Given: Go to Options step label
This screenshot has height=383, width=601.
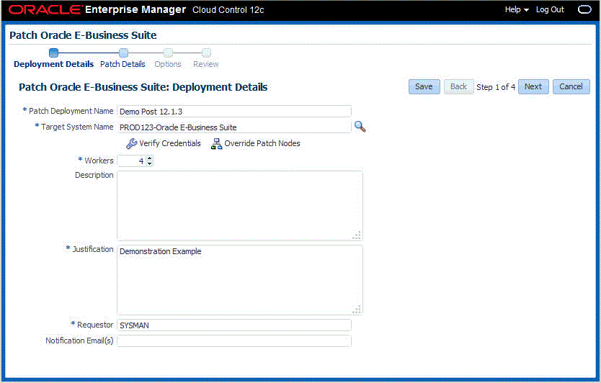Looking at the screenshot, I should tap(168, 64).
